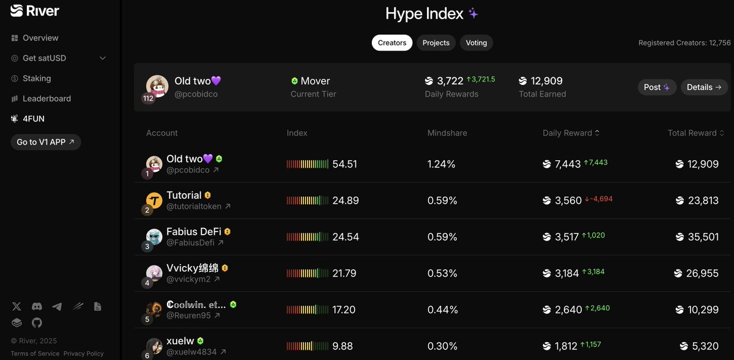Click the gold tier badge beside Vvicky绵绵
Viewport: 734px width, 360px height.
coord(224,268)
